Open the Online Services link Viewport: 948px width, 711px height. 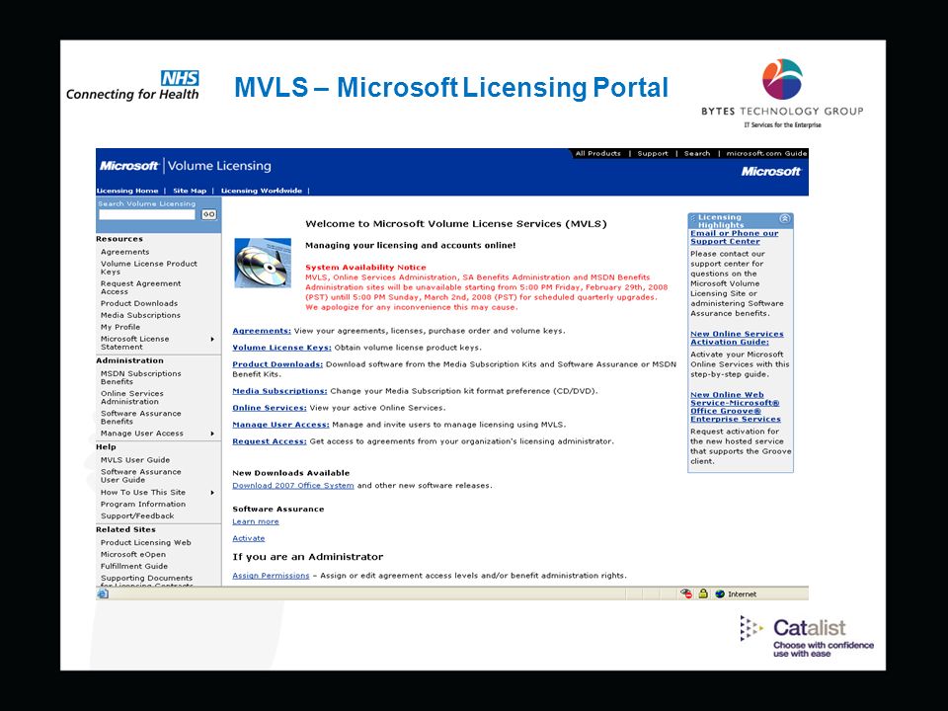click(269, 408)
